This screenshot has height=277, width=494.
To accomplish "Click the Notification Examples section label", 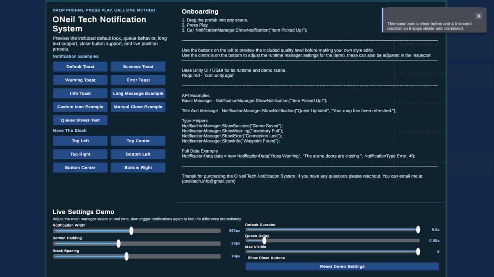I will tap(76, 56).
